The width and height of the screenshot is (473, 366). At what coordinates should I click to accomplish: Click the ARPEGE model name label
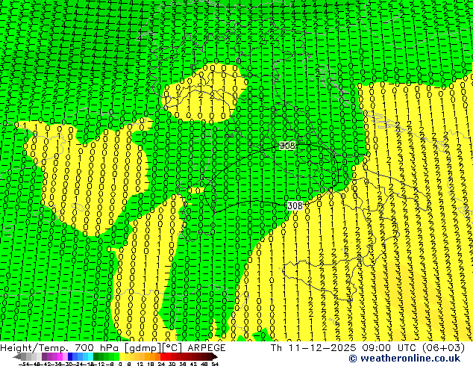207,348
